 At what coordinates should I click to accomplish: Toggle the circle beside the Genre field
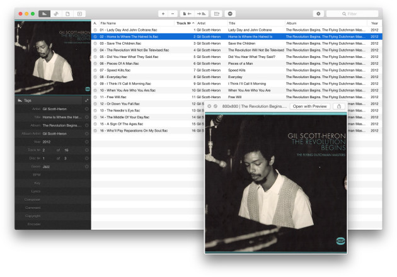tap(86, 166)
